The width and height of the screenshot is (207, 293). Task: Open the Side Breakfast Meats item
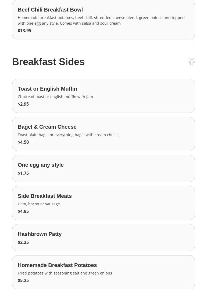(x=45, y=196)
